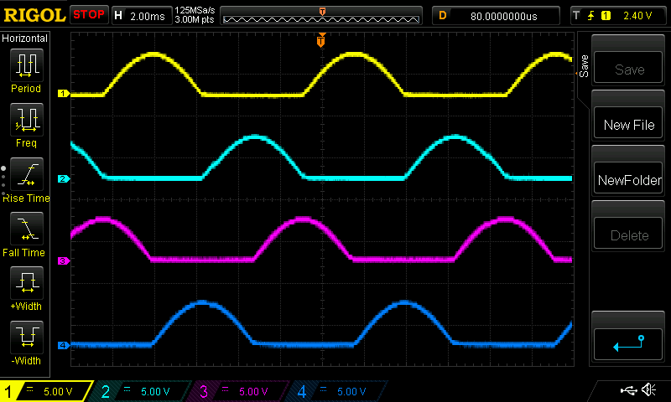
Task: Select channel 1 scale label 5.00 V
Action: coord(58,391)
